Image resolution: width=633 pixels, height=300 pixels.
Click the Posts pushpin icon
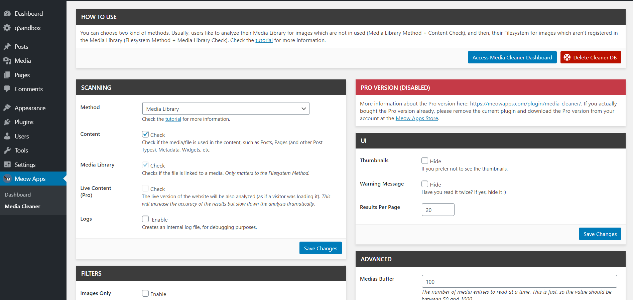7,47
